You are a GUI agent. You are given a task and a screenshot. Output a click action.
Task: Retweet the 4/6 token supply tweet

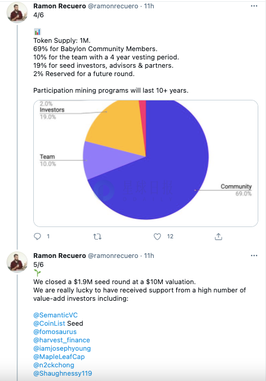pyautogui.click(x=97, y=237)
